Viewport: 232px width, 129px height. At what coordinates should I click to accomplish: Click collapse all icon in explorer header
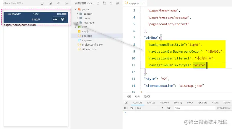117,3
